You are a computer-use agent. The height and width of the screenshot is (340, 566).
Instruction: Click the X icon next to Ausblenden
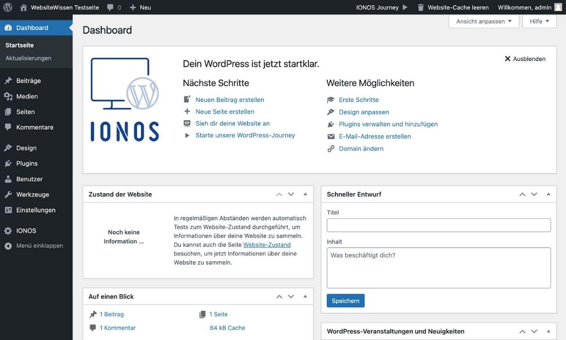[508, 59]
